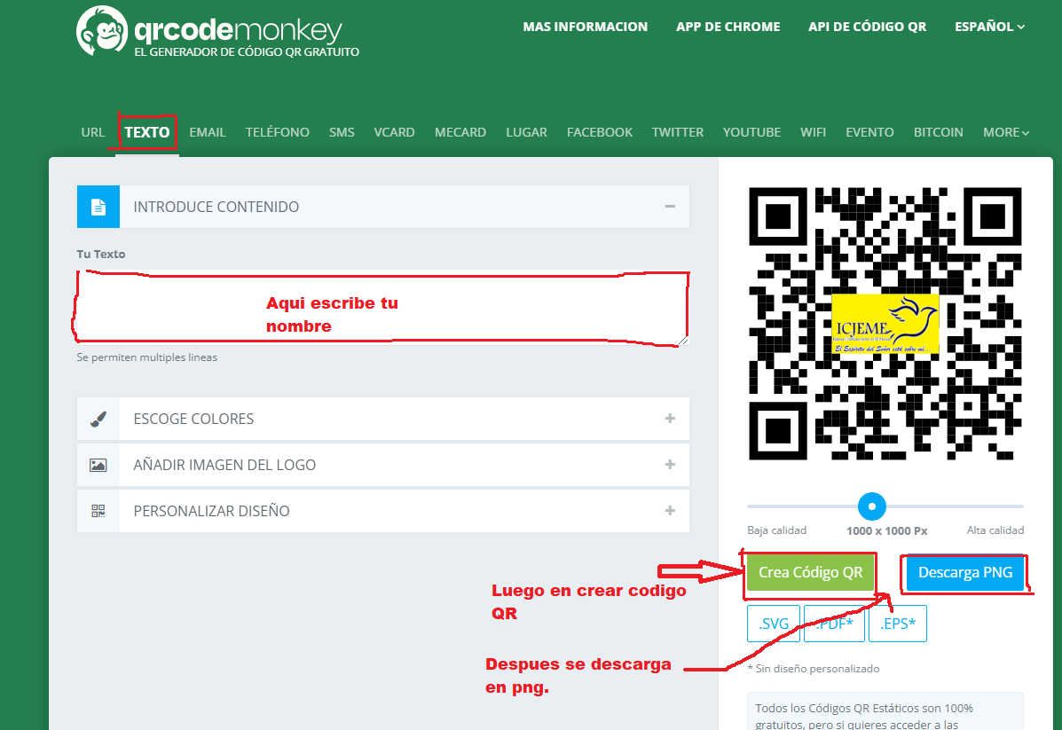1062x730 pixels.
Task: Click the generated QR code preview
Action: point(885,324)
